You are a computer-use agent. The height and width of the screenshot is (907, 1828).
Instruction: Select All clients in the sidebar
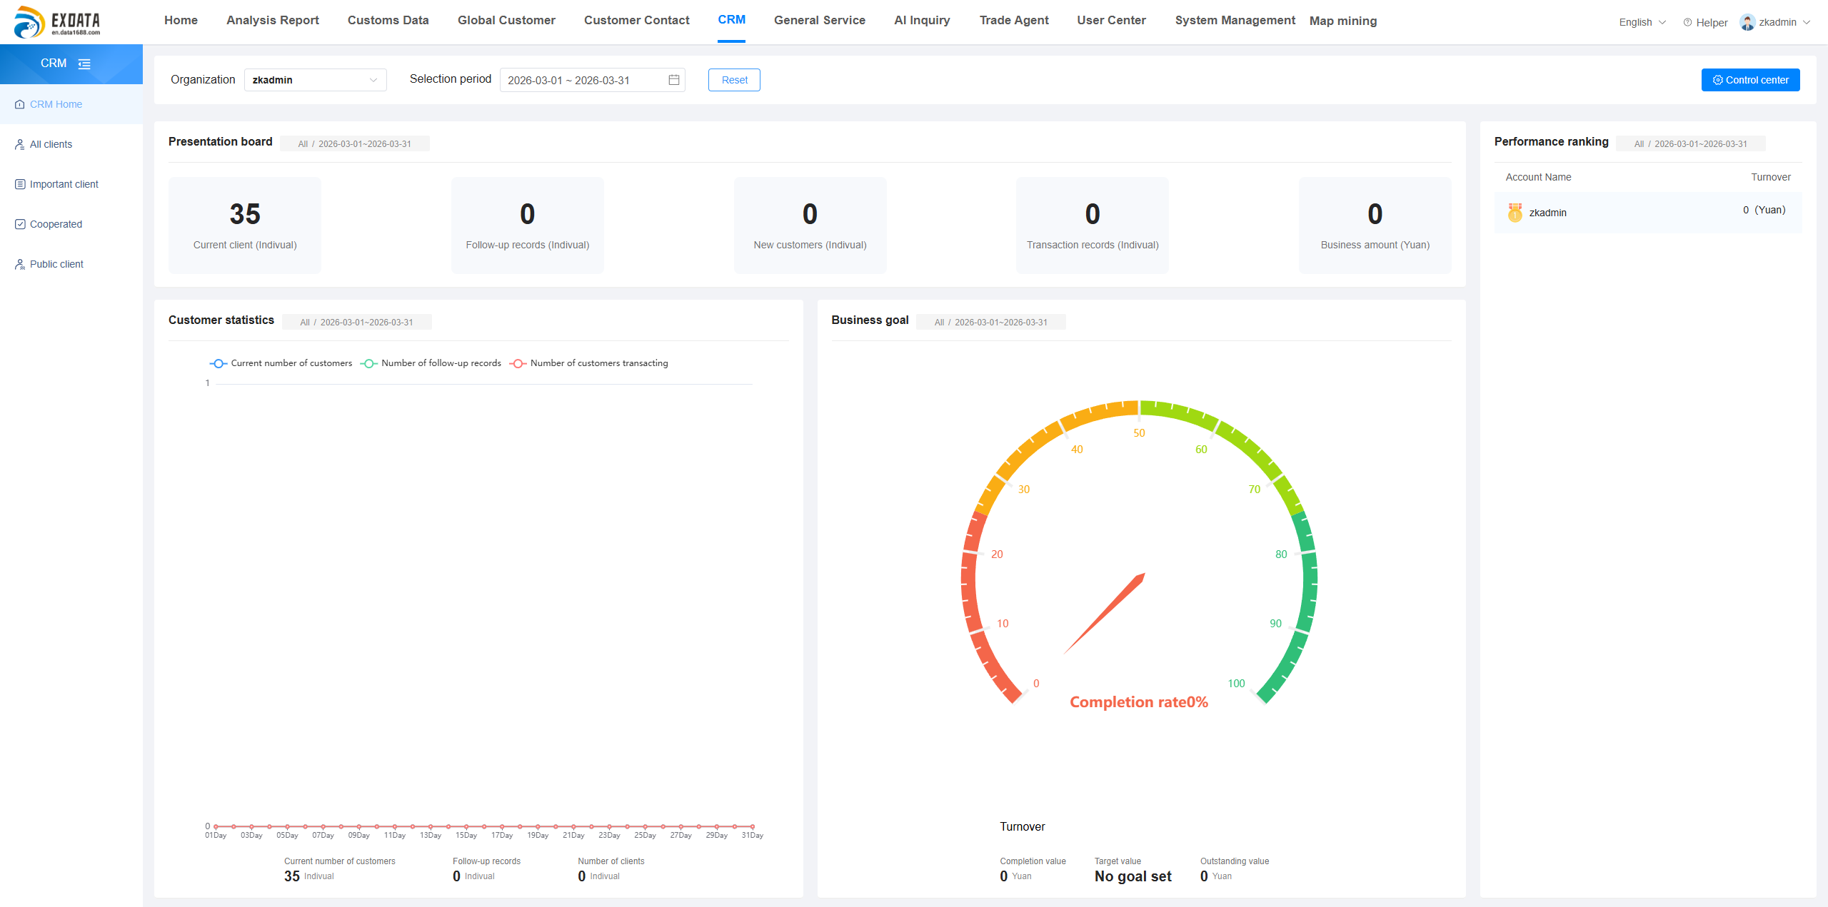[x=51, y=144]
